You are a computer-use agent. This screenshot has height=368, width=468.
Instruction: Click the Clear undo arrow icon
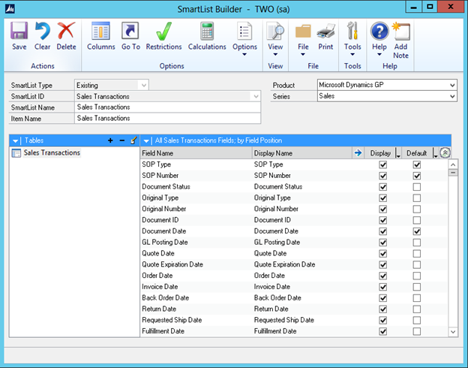pyautogui.click(x=43, y=31)
